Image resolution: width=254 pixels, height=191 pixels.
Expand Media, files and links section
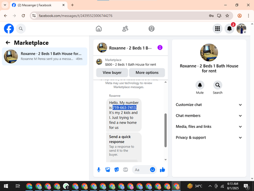(209, 126)
